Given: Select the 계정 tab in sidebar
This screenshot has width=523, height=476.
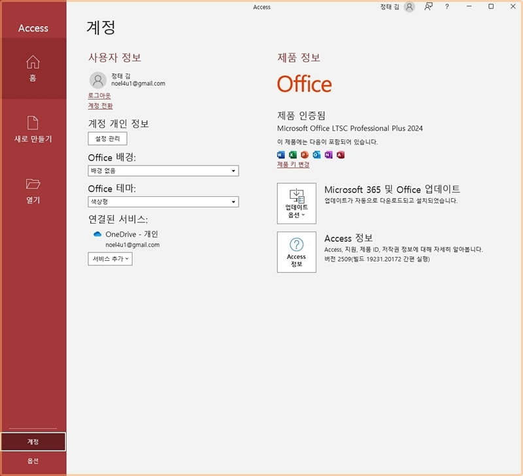Looking at the screenshot, I should [x=33, y=442].
